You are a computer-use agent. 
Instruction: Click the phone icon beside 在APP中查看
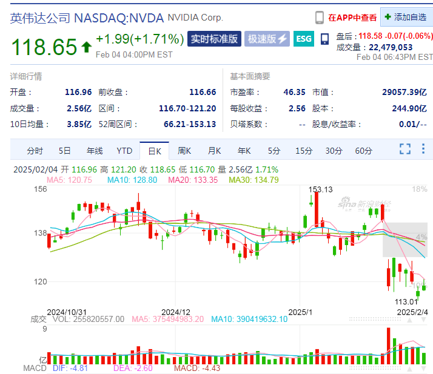point(319,18)
